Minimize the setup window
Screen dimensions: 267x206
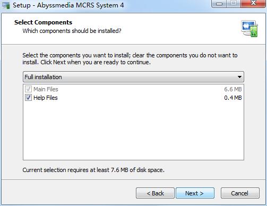click(219, 4)
